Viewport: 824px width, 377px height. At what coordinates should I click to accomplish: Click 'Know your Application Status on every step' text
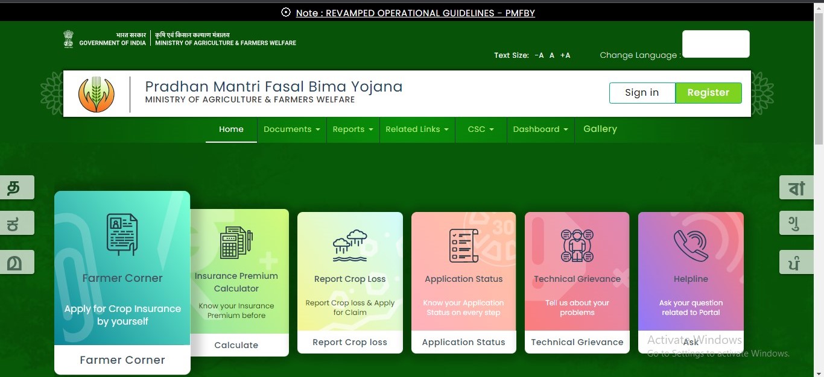463,308
